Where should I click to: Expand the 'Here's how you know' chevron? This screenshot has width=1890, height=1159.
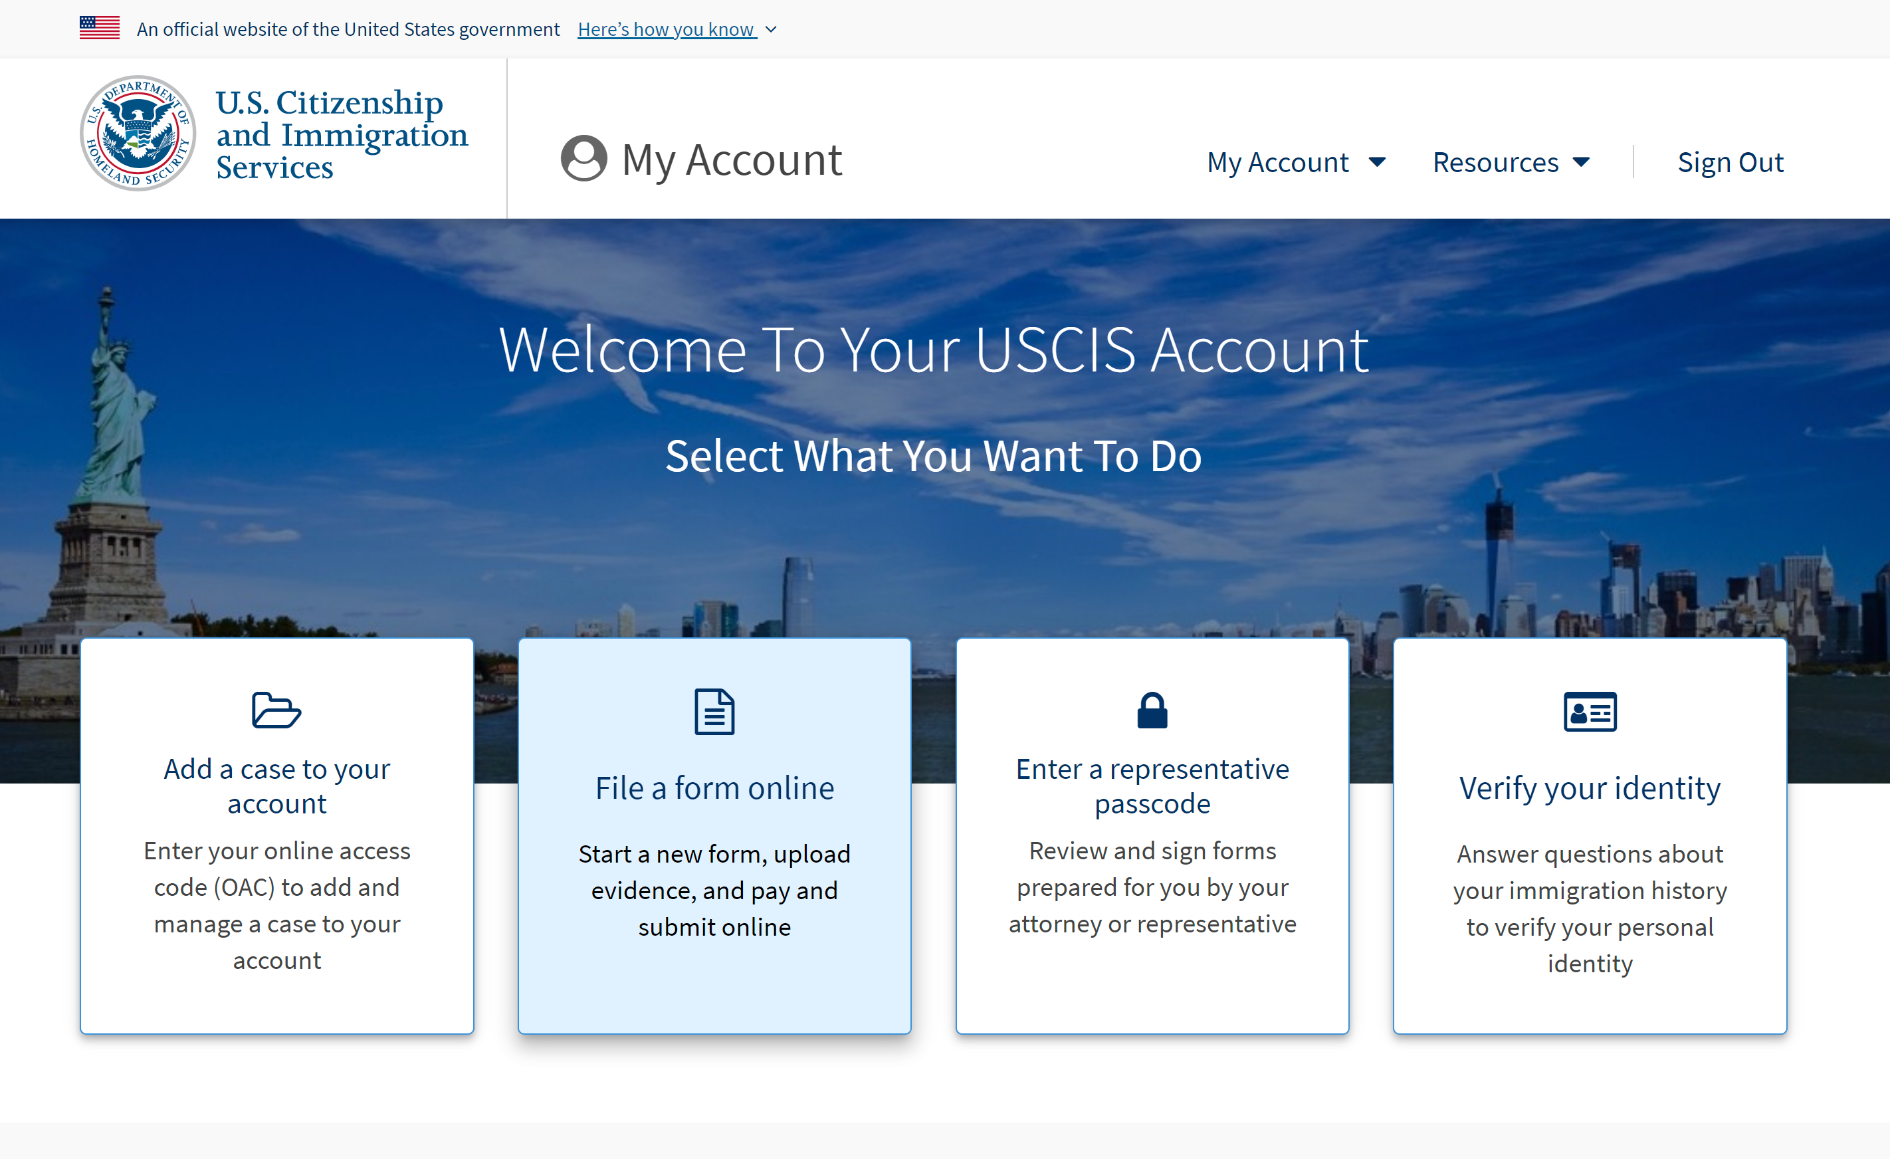(772, 30)
